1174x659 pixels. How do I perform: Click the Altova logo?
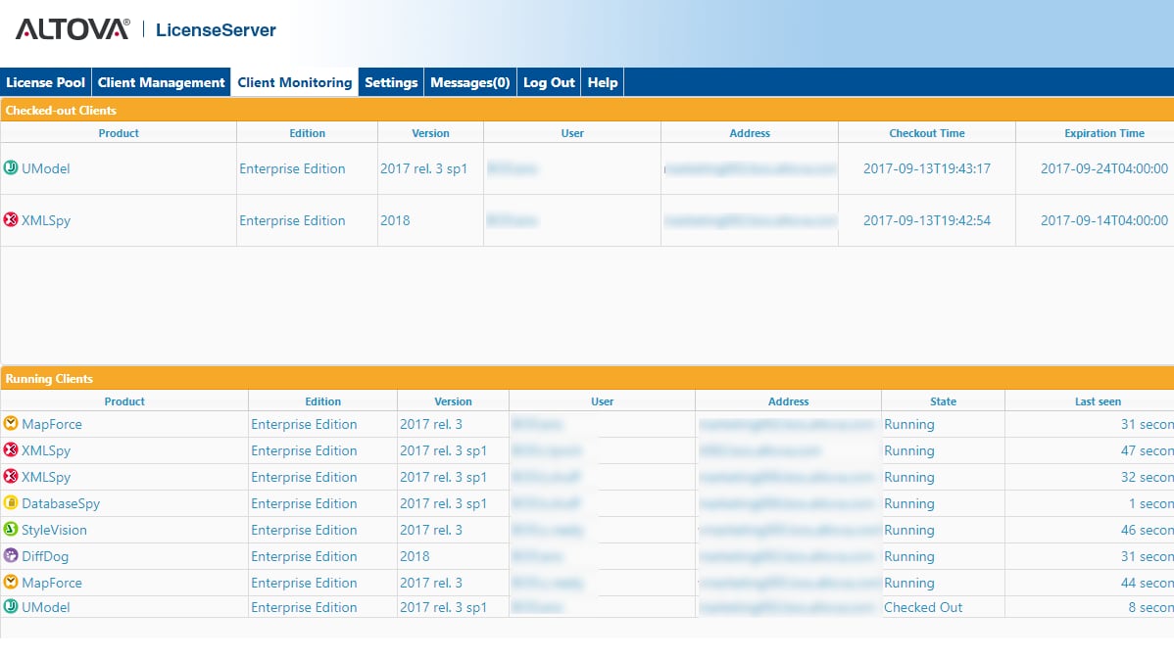coord(73,29)
